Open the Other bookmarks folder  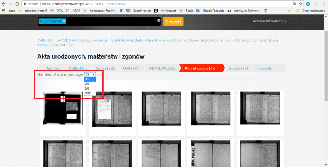click(x=310, y=11)
